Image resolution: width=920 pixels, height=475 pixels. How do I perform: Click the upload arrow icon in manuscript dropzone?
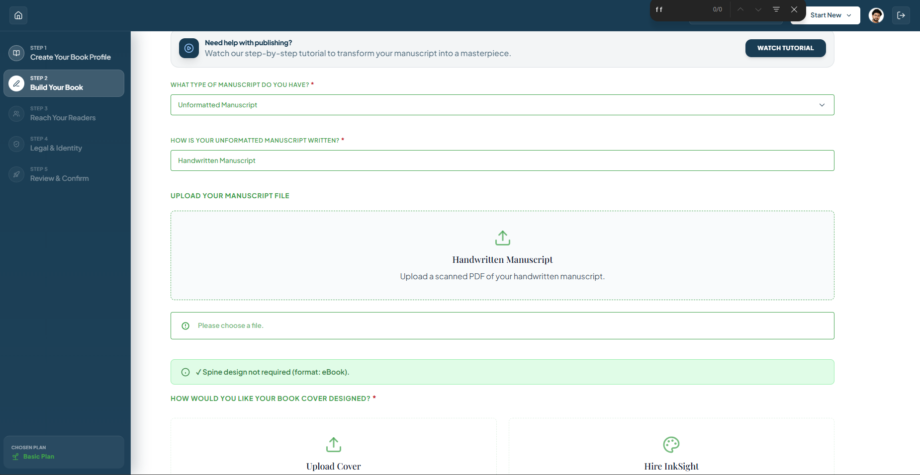503,238
